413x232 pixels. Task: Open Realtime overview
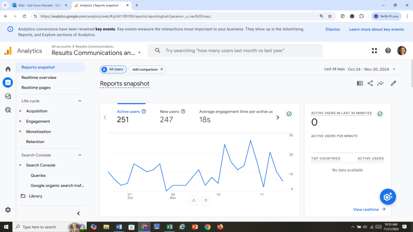[39, 78]
